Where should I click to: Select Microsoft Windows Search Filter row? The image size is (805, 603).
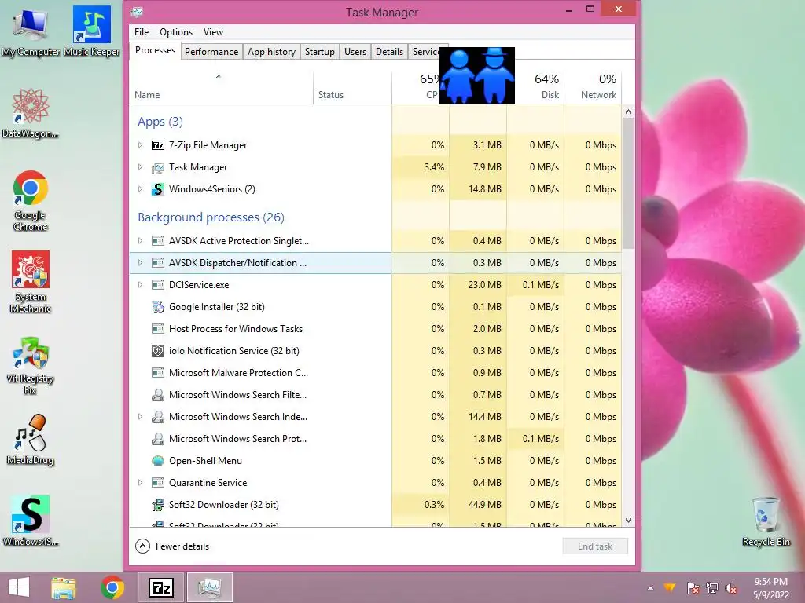click(x=375, y=396)
